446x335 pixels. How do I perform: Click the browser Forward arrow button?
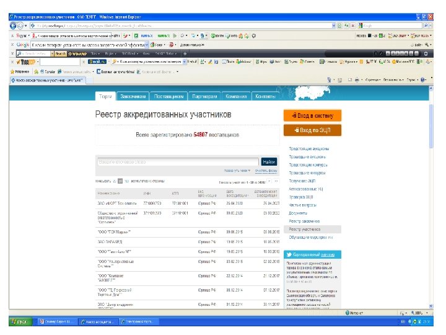click(20, 25)
